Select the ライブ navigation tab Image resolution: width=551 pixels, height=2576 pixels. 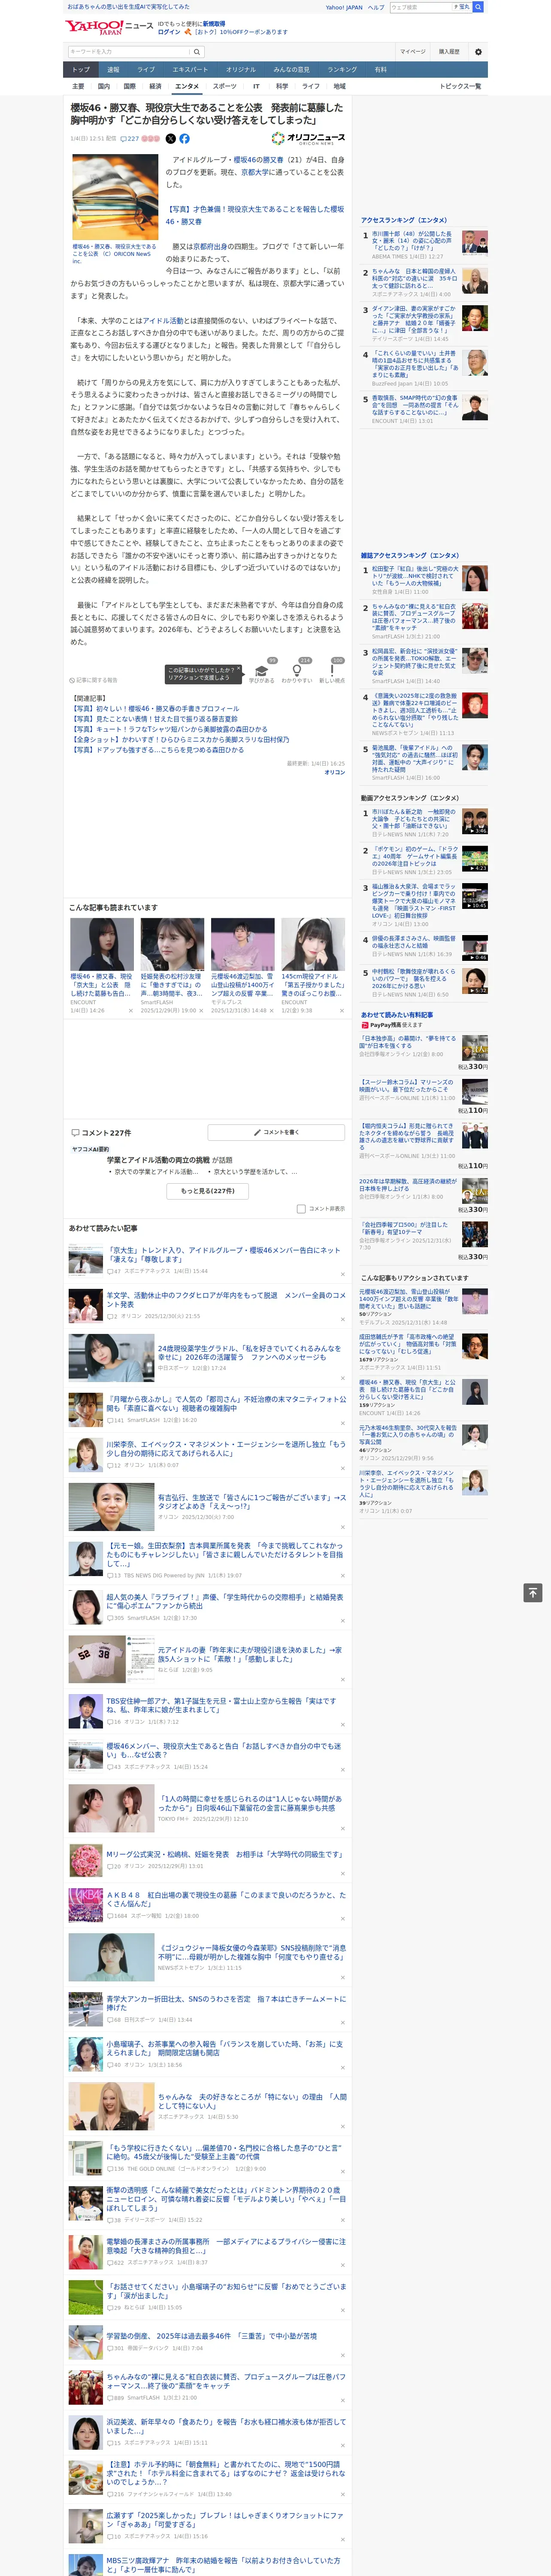[x=146, y=70]
